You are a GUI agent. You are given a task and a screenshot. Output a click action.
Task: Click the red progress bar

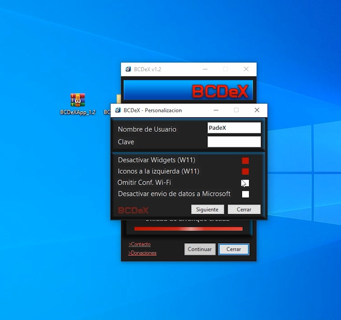[x=188, y=229]
